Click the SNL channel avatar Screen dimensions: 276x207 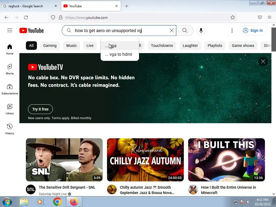click(31, 189)
